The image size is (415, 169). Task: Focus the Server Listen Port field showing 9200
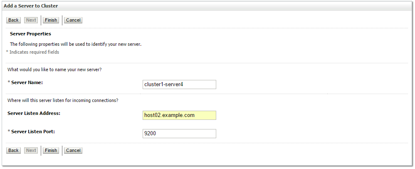[179, 134]
